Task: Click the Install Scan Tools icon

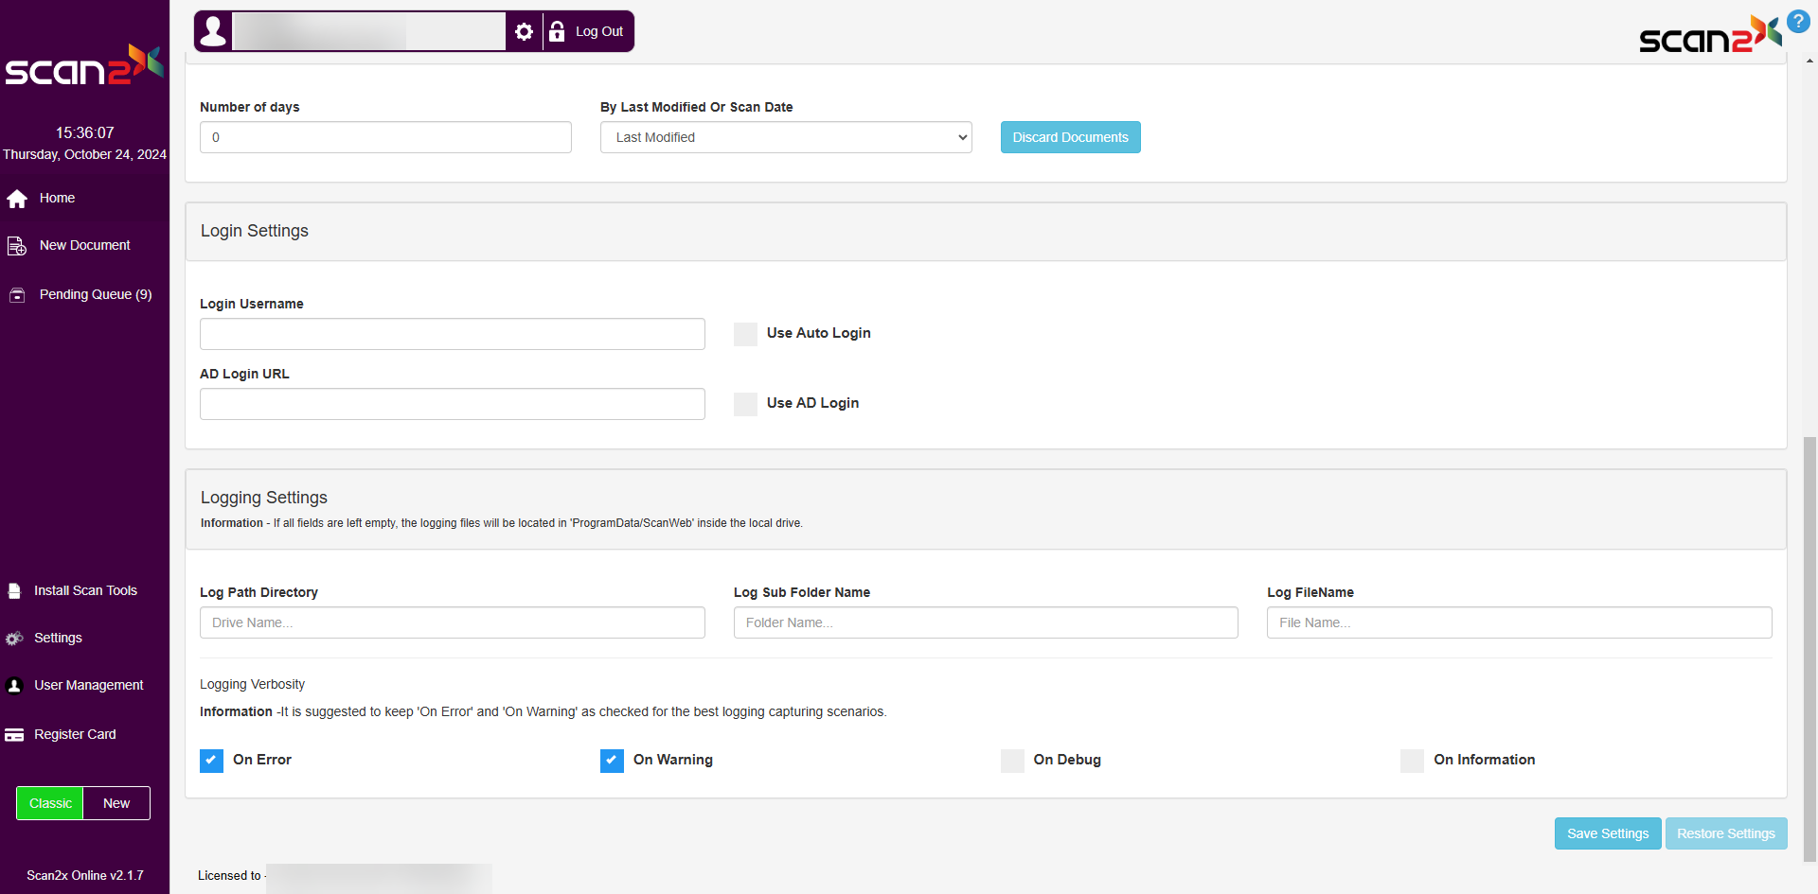Action: pyautogui.click(x=14, y=591)
